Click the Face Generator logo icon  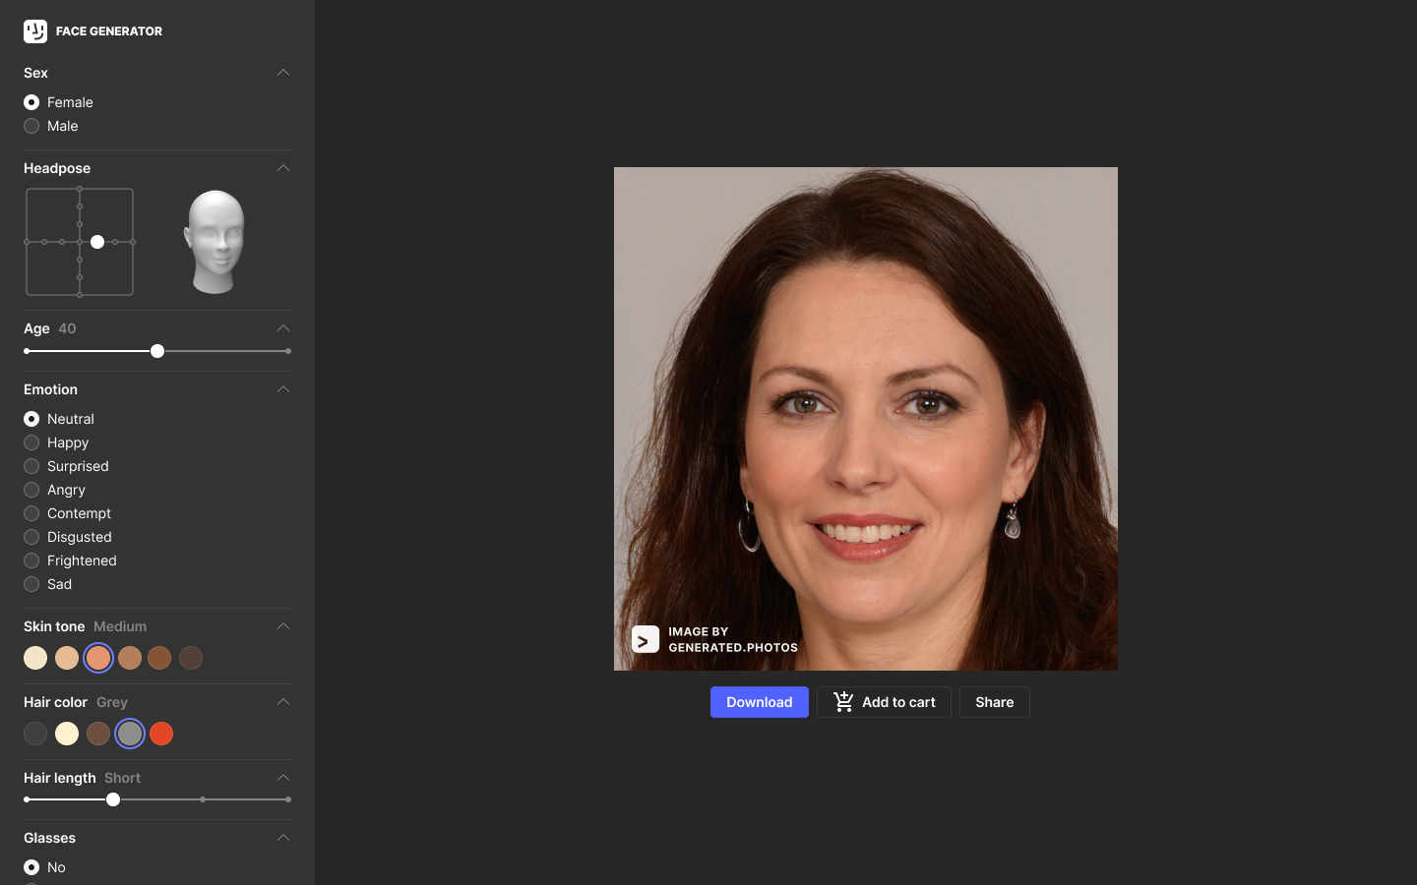pos(34,31)
